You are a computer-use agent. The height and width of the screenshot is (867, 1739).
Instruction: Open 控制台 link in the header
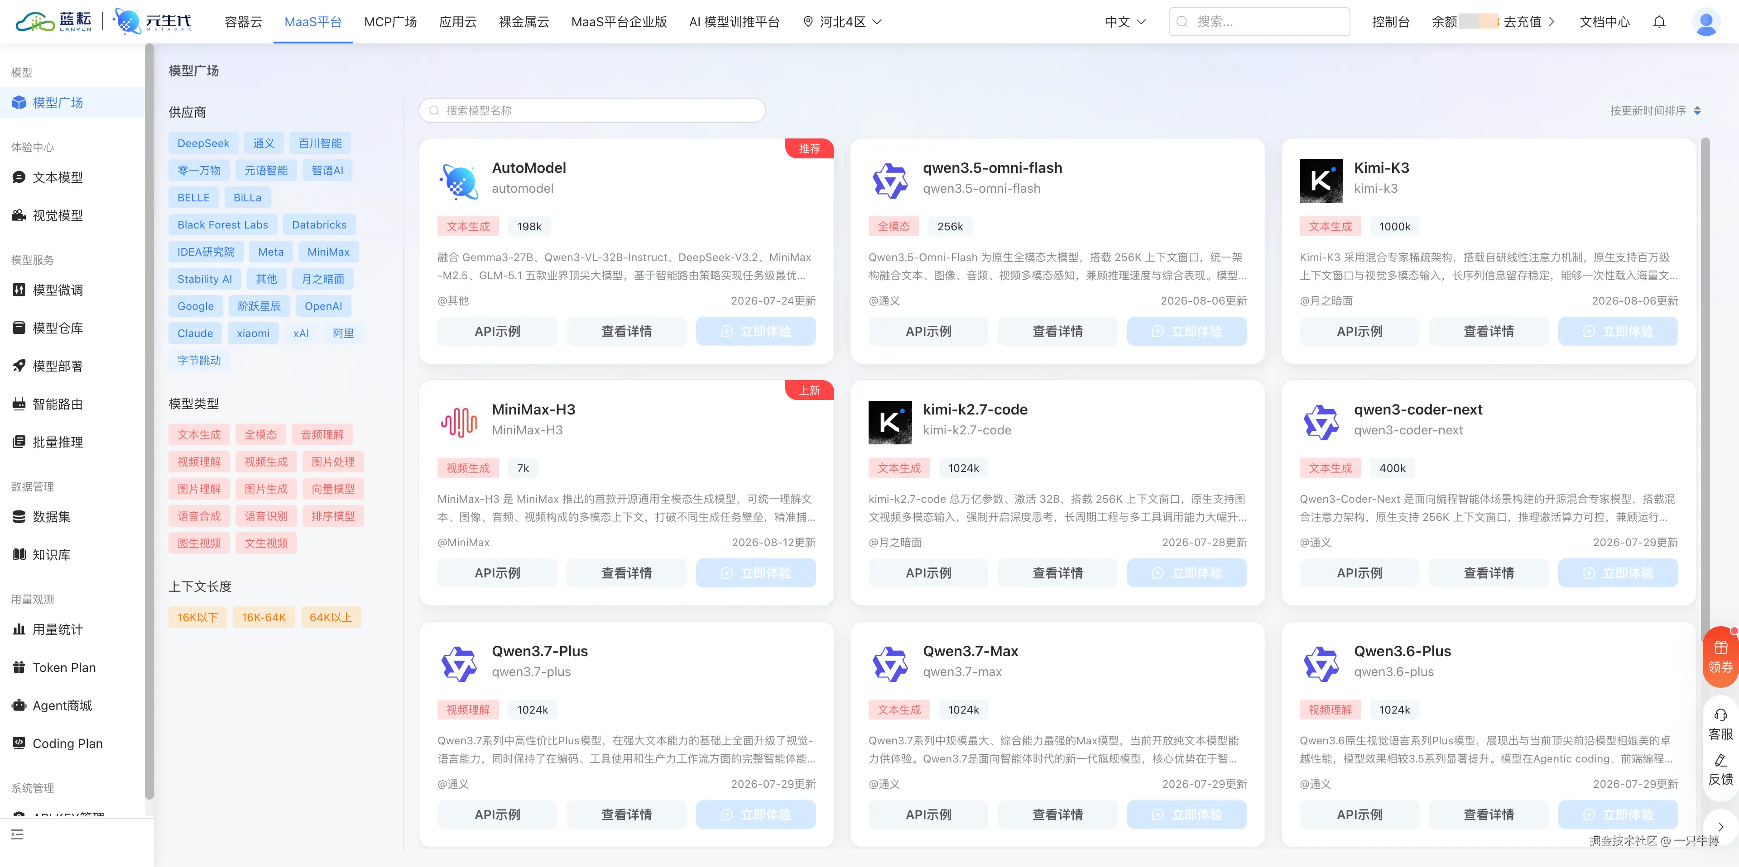(1391, 22)
